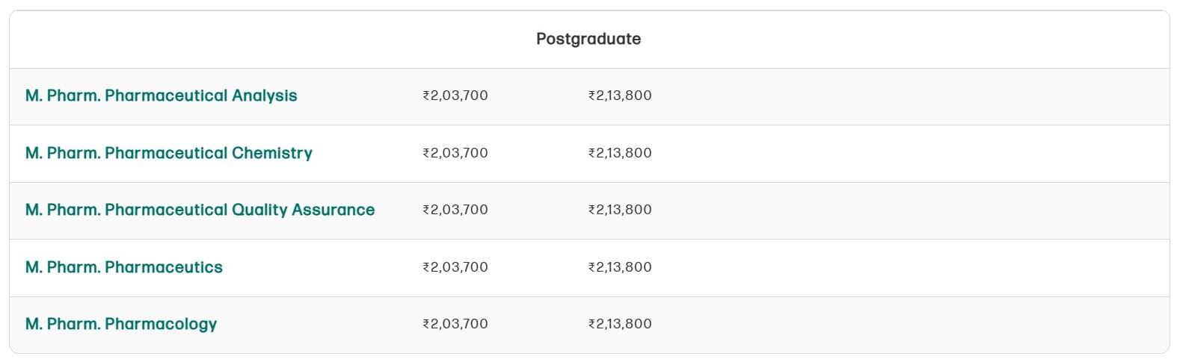
Task: Open M. Pharm. Pharmacology course link
Action: coord(120,324)
